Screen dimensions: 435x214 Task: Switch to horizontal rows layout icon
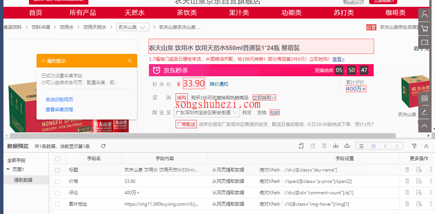[361, 146]
